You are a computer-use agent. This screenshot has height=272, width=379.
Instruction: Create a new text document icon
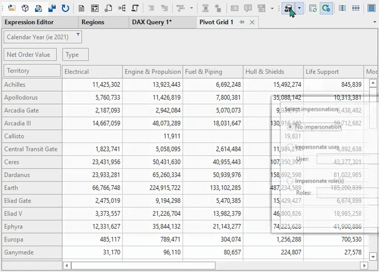82,8
